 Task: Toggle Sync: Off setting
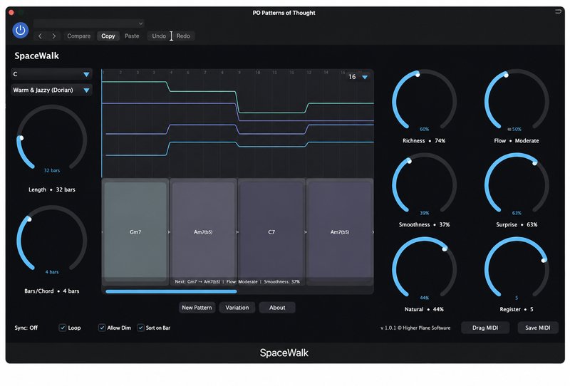point(26,328)
